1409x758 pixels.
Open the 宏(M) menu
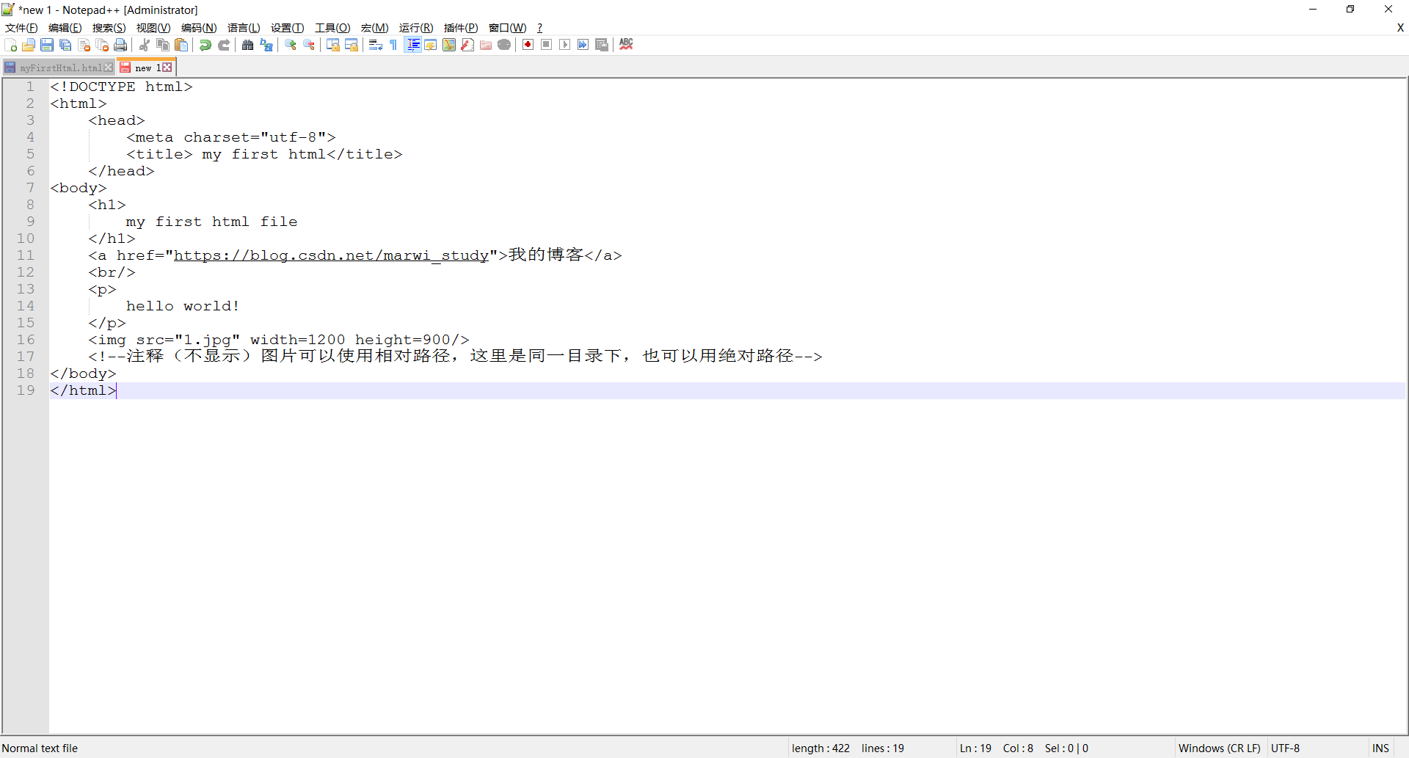(x=374, y=28)
